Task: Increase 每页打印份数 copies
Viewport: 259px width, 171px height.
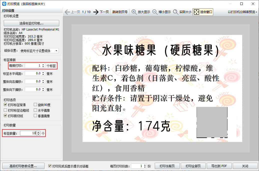Action: (145, 165)
